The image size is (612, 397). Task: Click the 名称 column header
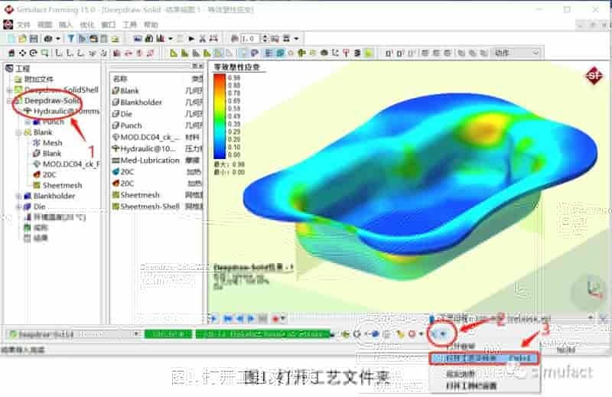pos(120,79)
